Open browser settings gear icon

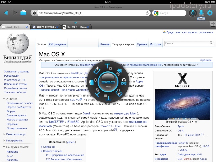point(210,13)
